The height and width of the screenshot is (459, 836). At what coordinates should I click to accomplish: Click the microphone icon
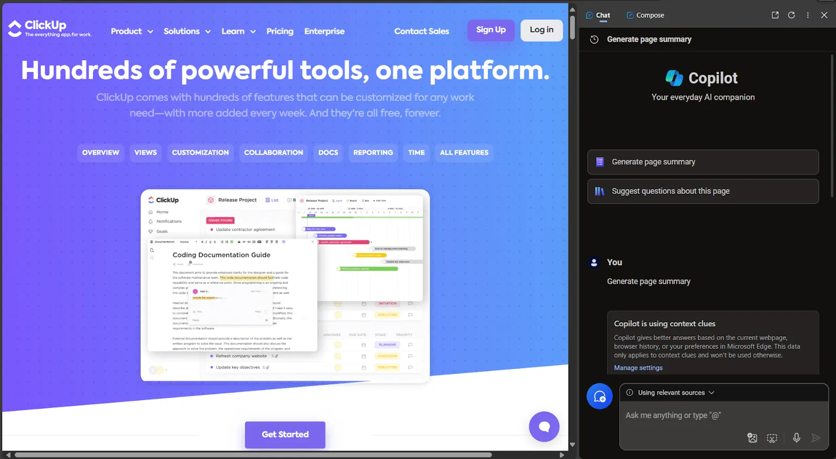pos(796,438)
